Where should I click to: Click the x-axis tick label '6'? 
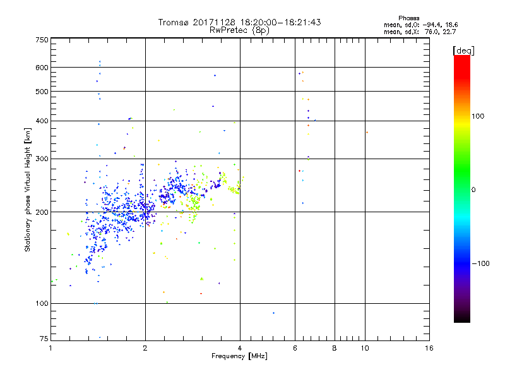point(295,348)
